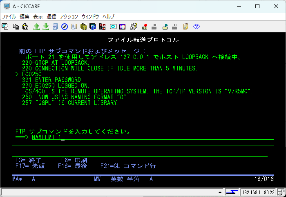Open the keyboard remap pencil icon

coord(134,27)
